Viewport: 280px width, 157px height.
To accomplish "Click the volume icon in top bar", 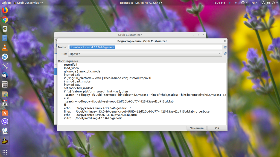I will (x=267, y=3).
